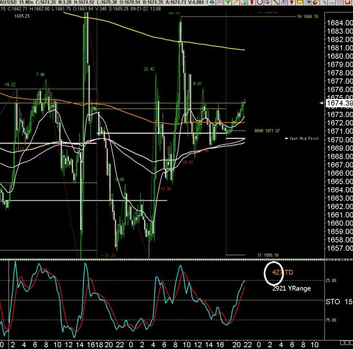This screenshot has width=353, height=349.
Task: Click the red 16.97 swing label
Action: coord(188,162)
